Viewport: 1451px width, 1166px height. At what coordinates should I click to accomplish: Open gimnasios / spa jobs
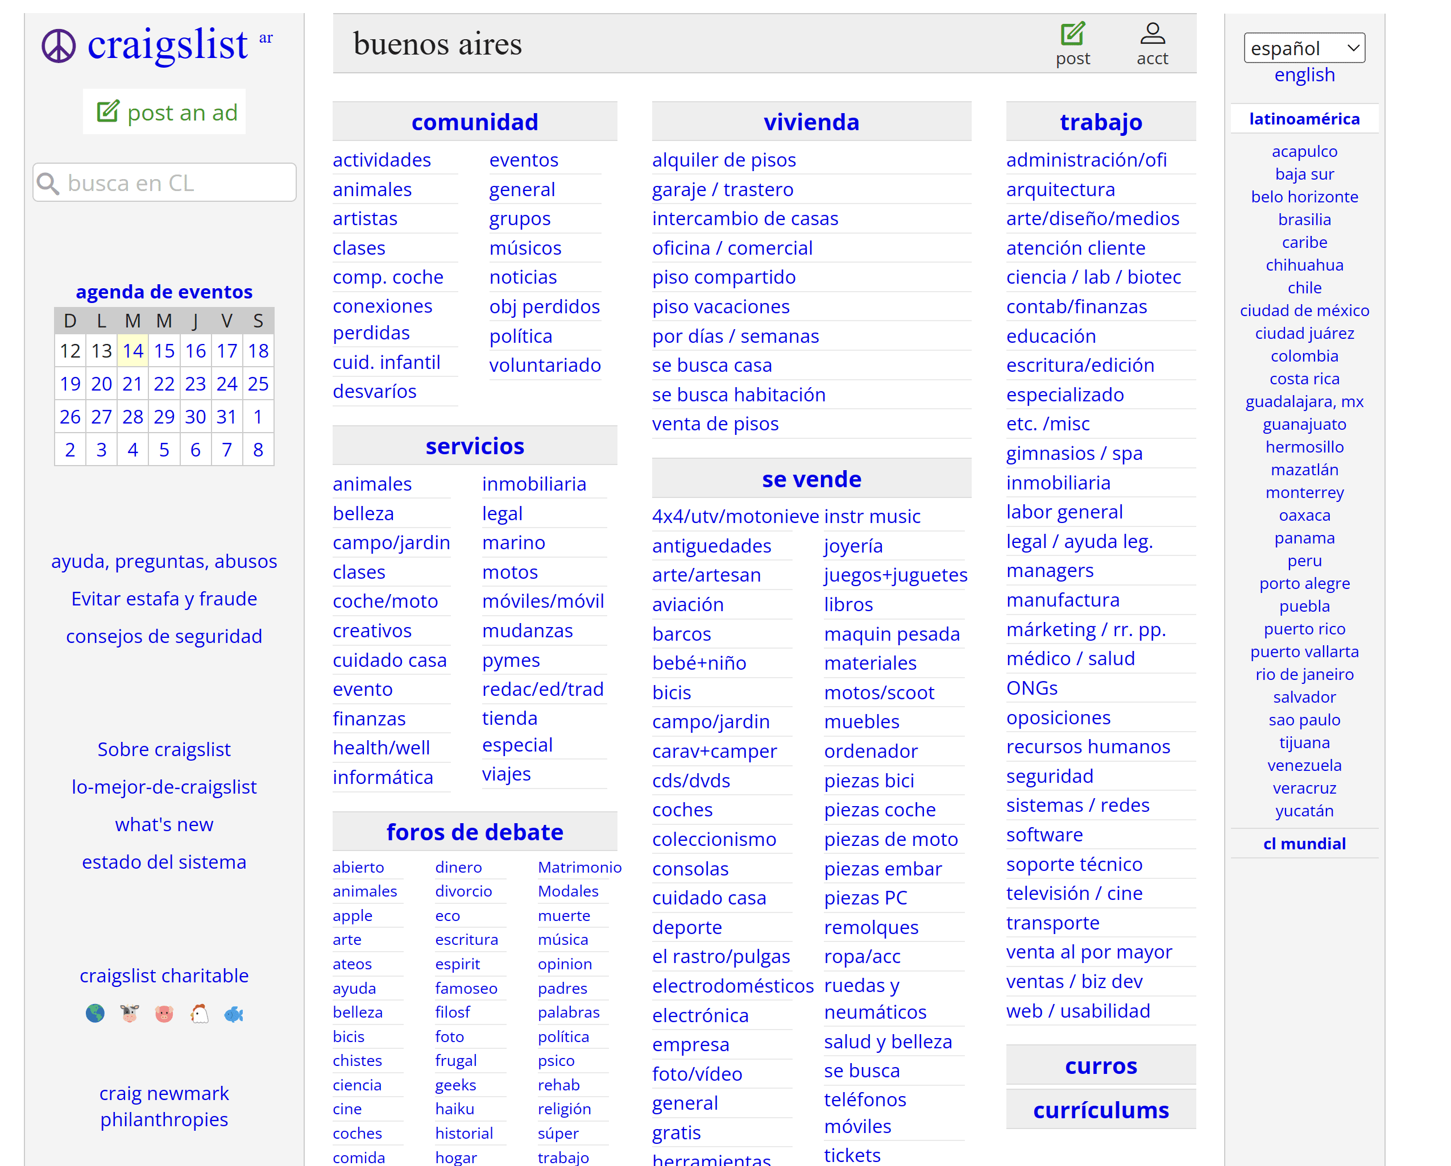pyautogui.click(x=1074, y=453)
